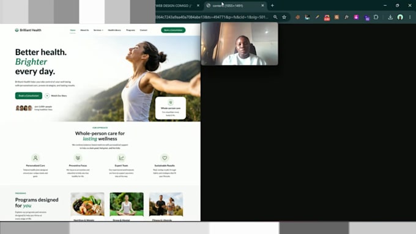416x234 pixels.
Task: Open the browser Downloads icon
Action: (x=390, y=17)
